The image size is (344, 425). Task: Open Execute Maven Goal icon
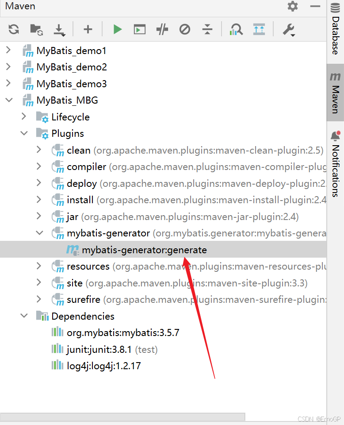140,29
